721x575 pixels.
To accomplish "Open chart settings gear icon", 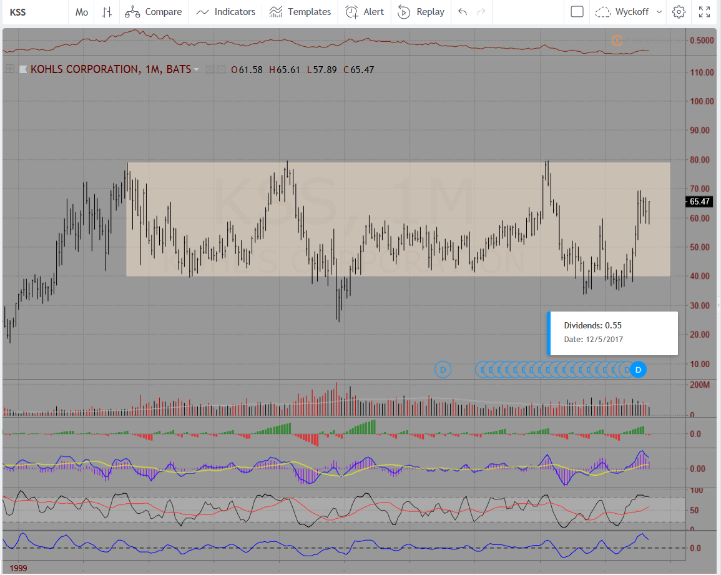I will [679, 12].
